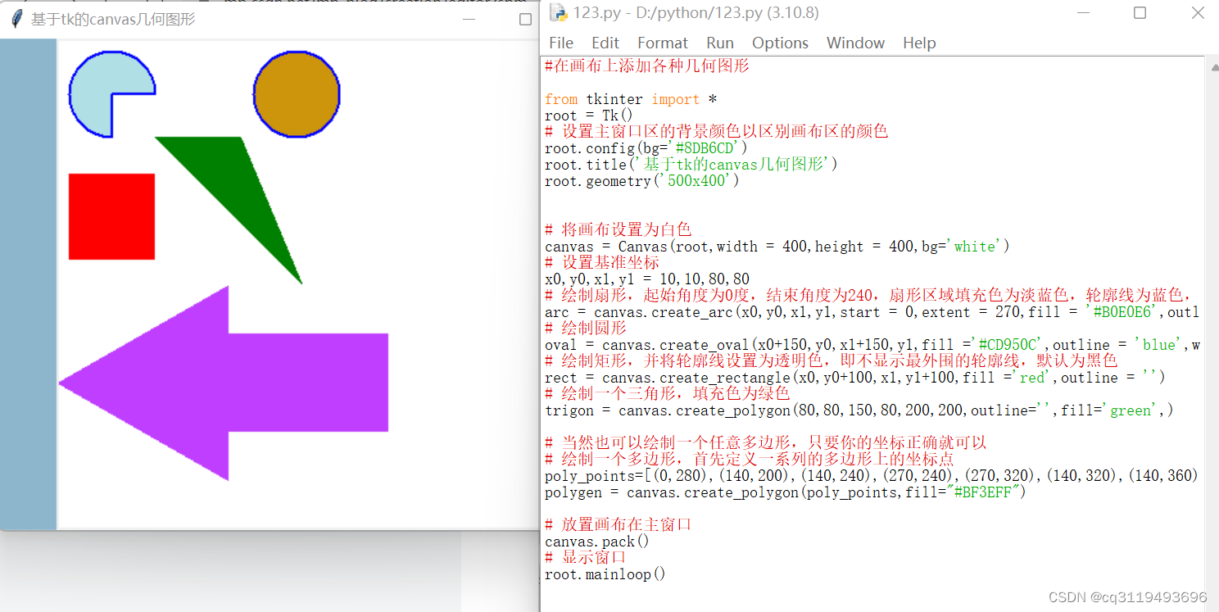The image size is (1219, 612).
Task: Click the red rectangle shape
Action: 112,216
